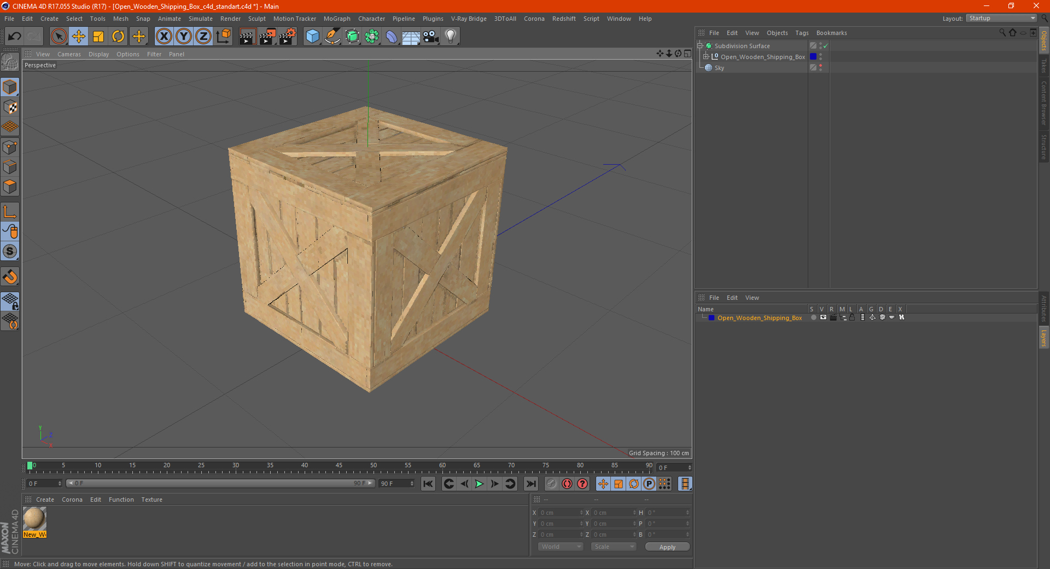Click the timeline range slider bar

(220, 483)
